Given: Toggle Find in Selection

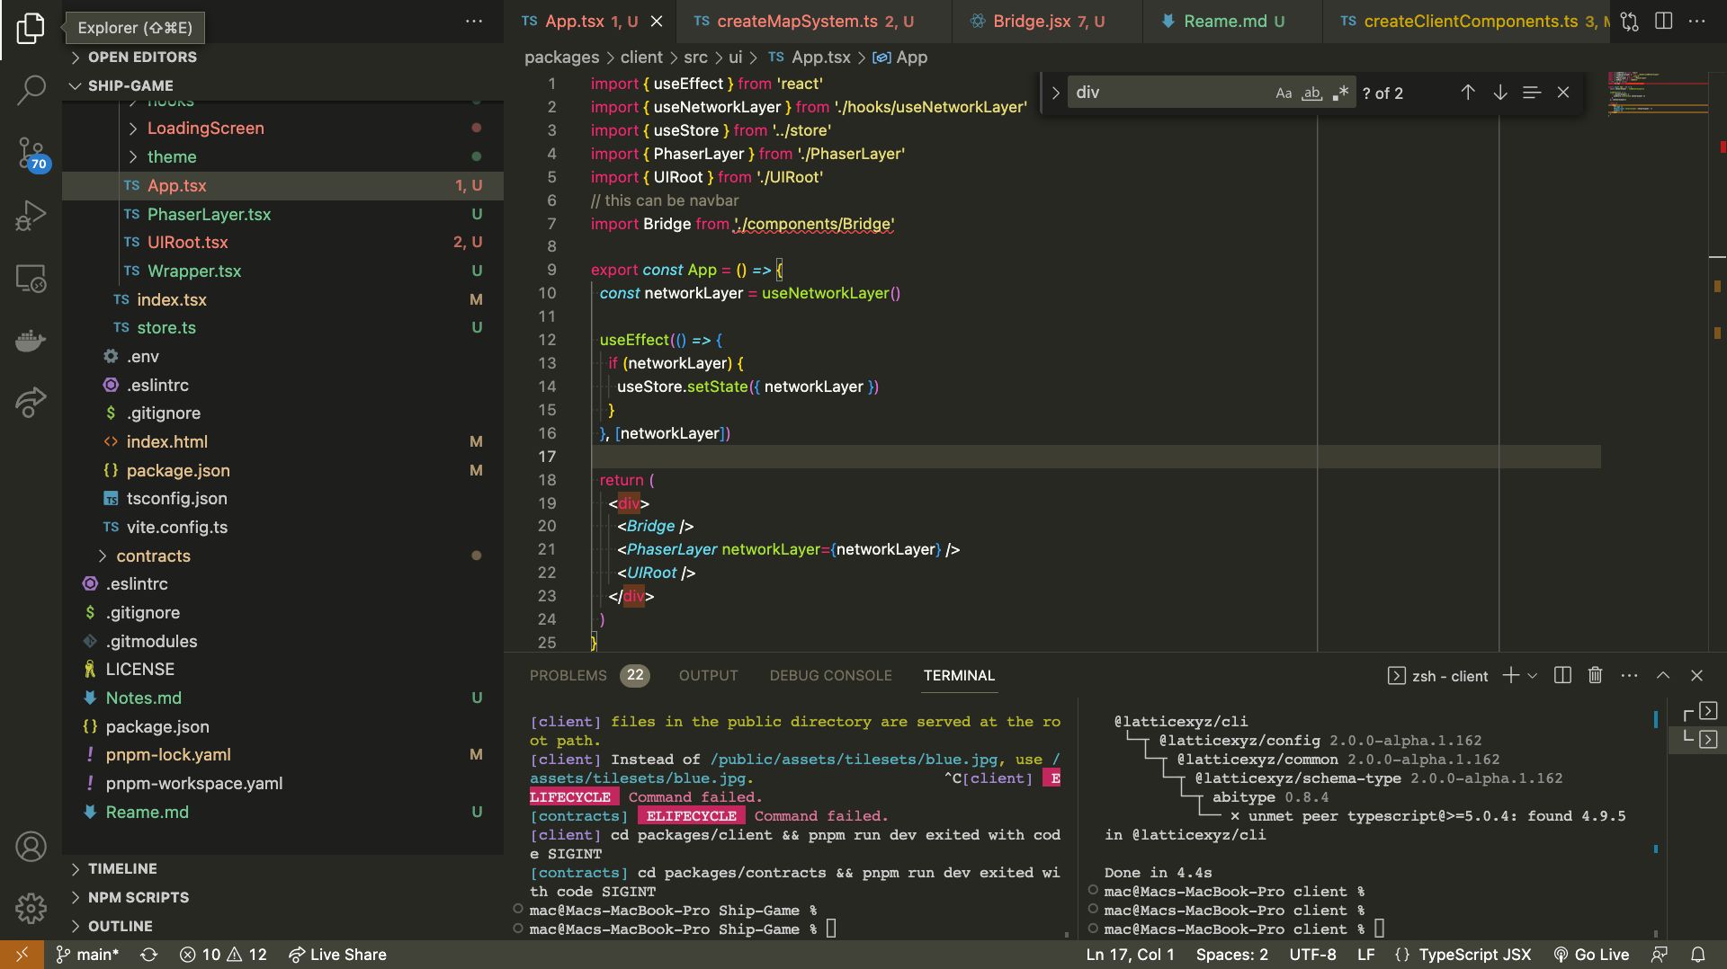Looking at the screenshot, I should 1531,93.
